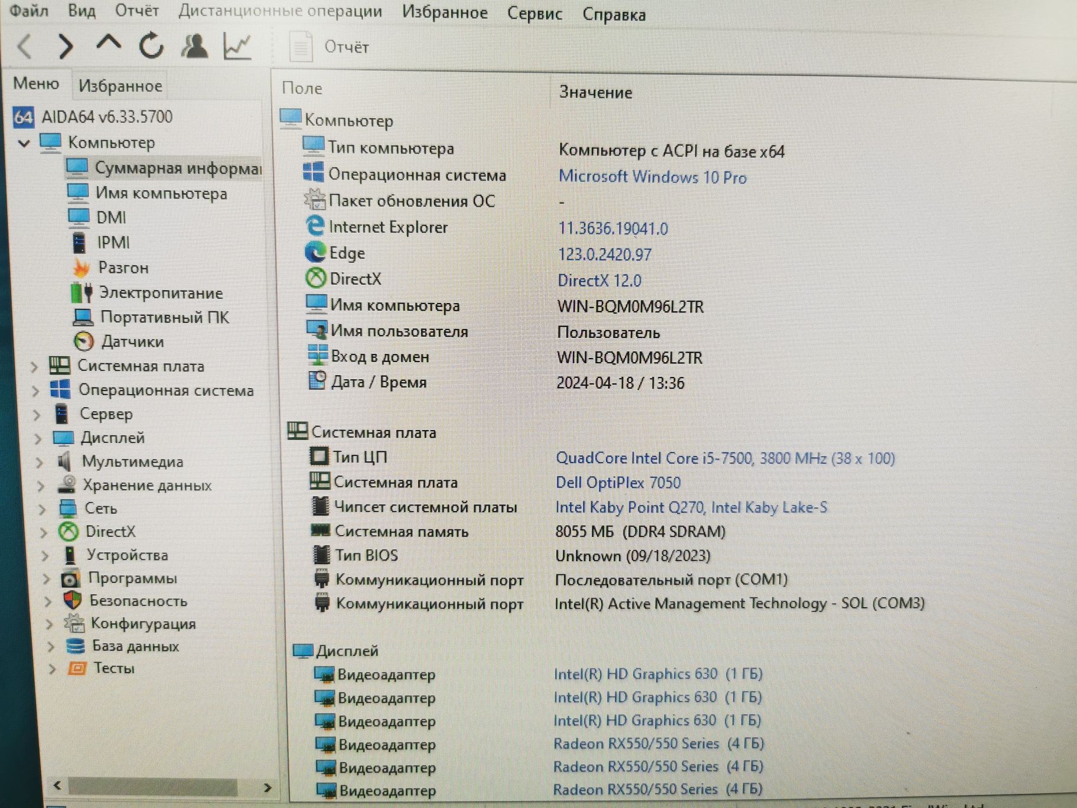The height and width of the screenshot is (808, 1077).
Task: Open Intel Kaby Point Q270 chipset link
Action: [x=691, y=507]
